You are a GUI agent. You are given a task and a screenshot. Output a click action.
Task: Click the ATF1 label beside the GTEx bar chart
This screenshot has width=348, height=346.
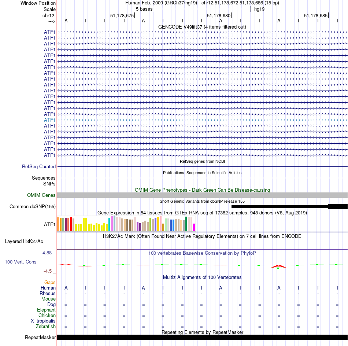click(x=49, y=225)
